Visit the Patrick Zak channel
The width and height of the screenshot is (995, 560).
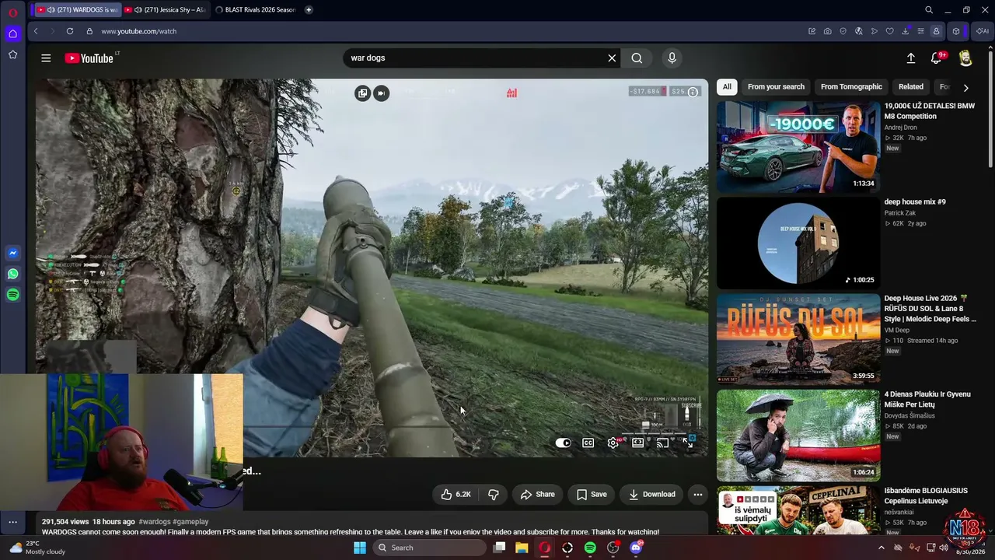[899, 213]
